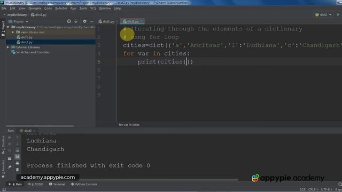Select dict2.py in project tree

(25, 42)
